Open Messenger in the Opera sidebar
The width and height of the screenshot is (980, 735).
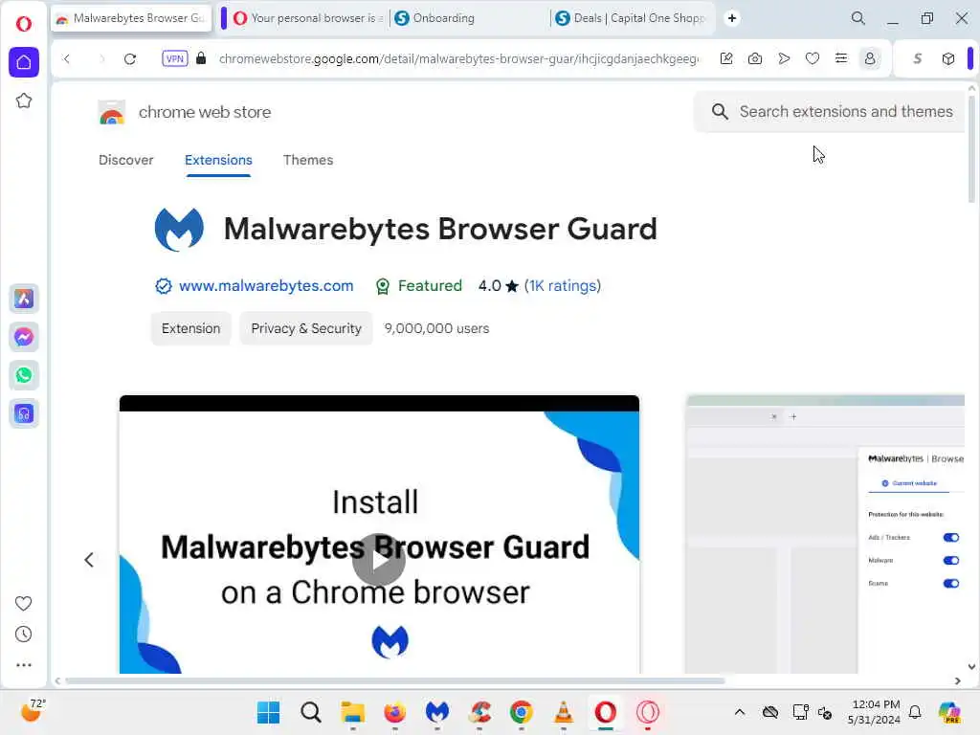24,337
